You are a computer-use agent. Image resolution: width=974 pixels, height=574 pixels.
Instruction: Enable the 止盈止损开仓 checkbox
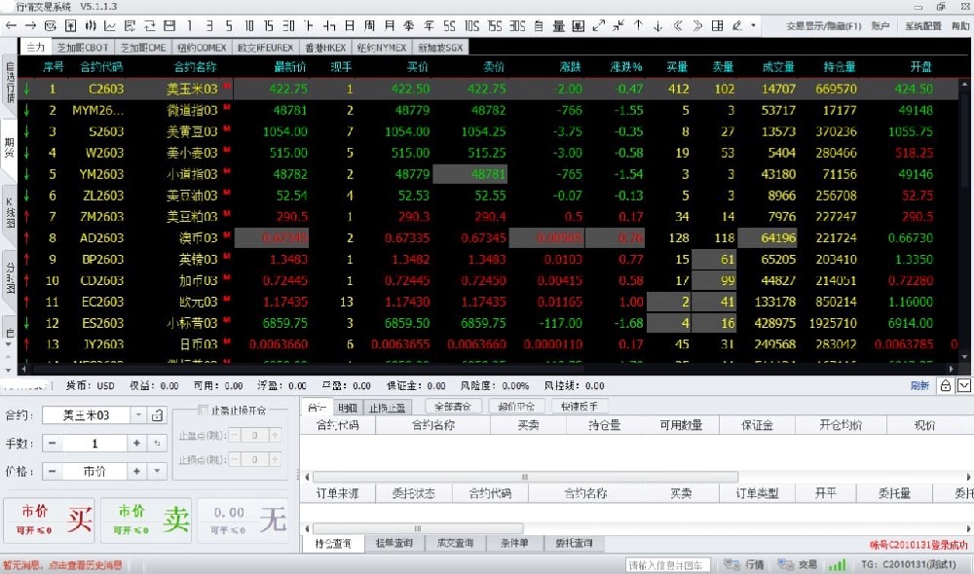[x=204, y=410]
